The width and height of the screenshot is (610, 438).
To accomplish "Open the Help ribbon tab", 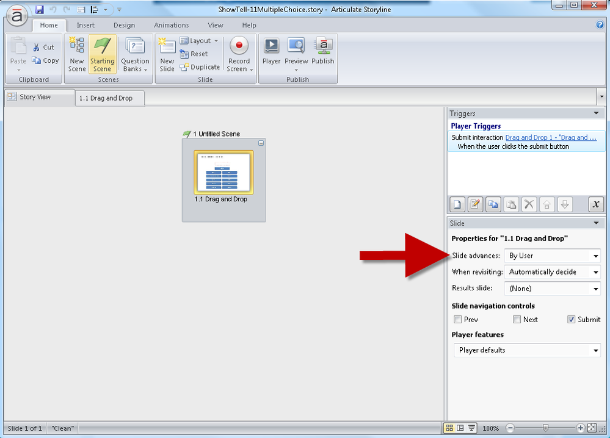I will tap(249, 25).
